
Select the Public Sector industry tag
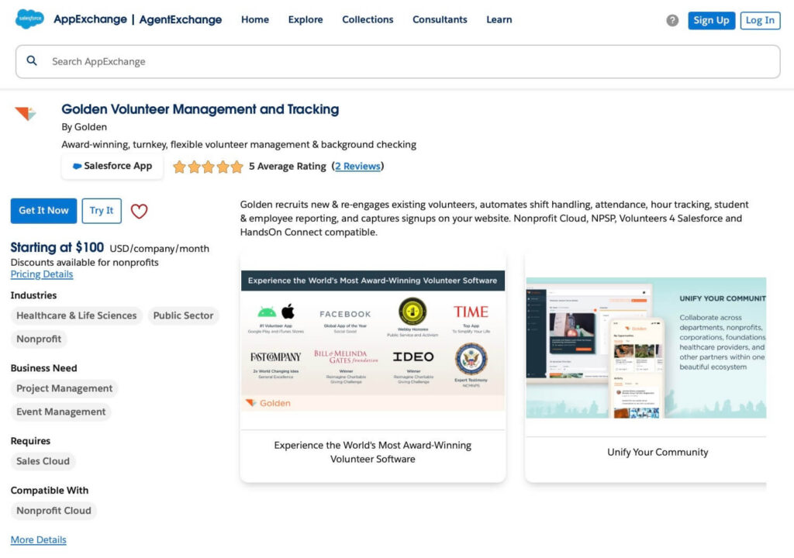click(183, 315)
